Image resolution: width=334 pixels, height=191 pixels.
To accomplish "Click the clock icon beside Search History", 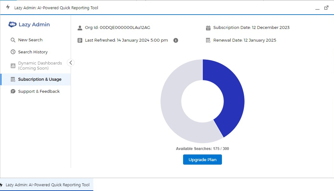I will [x=13, y=52].
